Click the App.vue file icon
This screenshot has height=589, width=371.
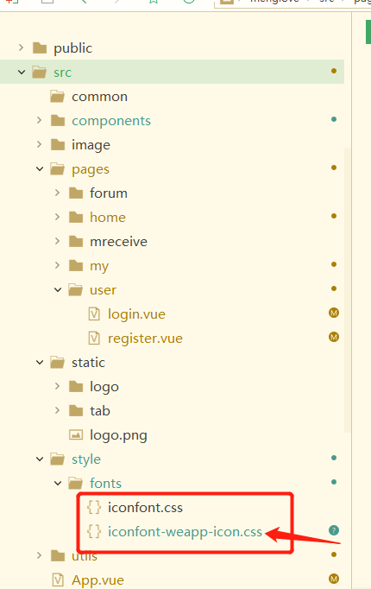pyautogui.click(x=58, y=580)
